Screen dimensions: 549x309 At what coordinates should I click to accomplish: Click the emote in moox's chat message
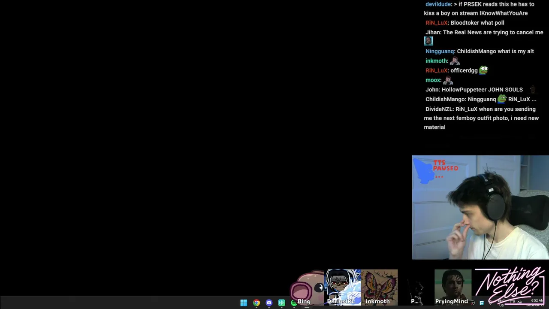448,80
